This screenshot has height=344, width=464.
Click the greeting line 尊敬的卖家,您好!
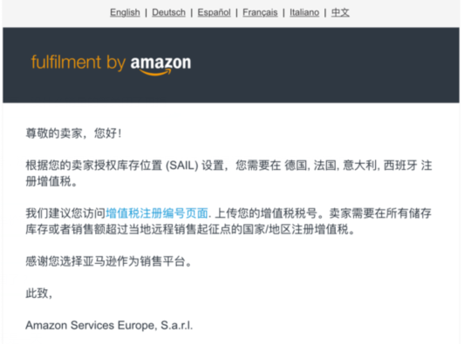click(73, 133)
